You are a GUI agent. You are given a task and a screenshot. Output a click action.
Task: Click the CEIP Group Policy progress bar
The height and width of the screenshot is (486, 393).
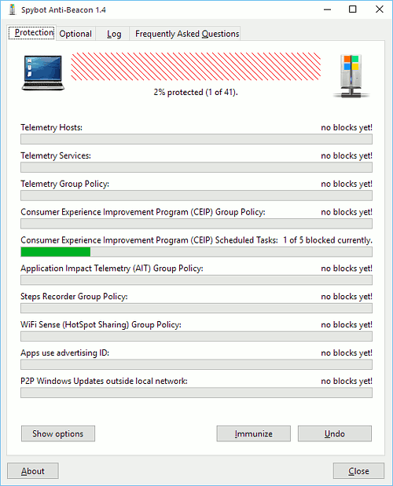pos(196,224)
